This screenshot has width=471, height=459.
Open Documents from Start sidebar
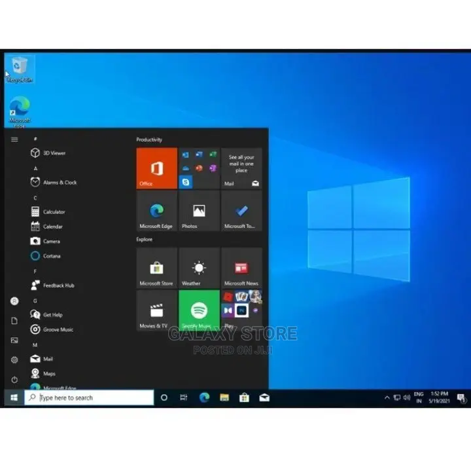[x=14, y=321]
